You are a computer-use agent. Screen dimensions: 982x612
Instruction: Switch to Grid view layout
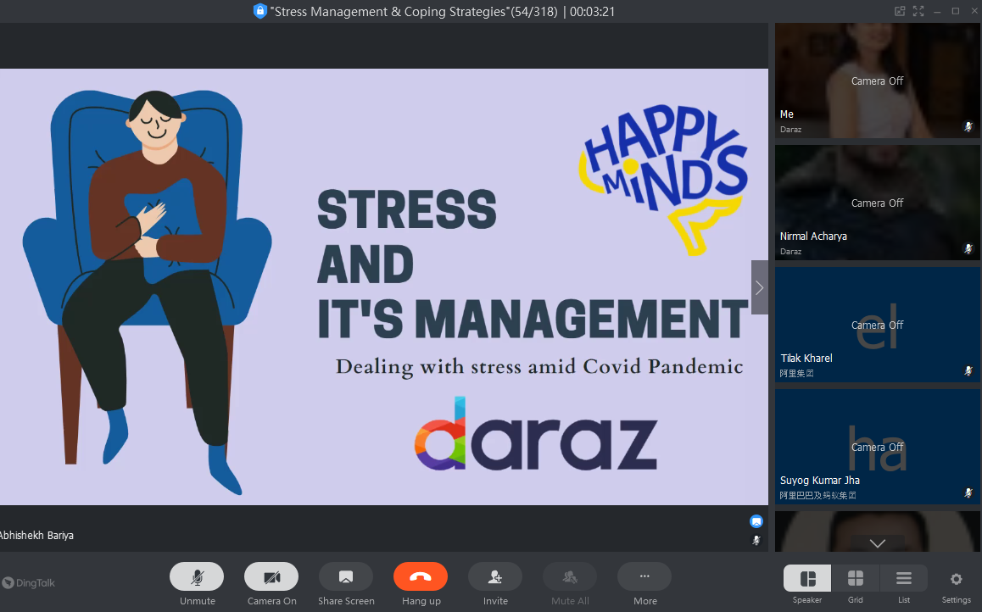(x=856, y=578)
